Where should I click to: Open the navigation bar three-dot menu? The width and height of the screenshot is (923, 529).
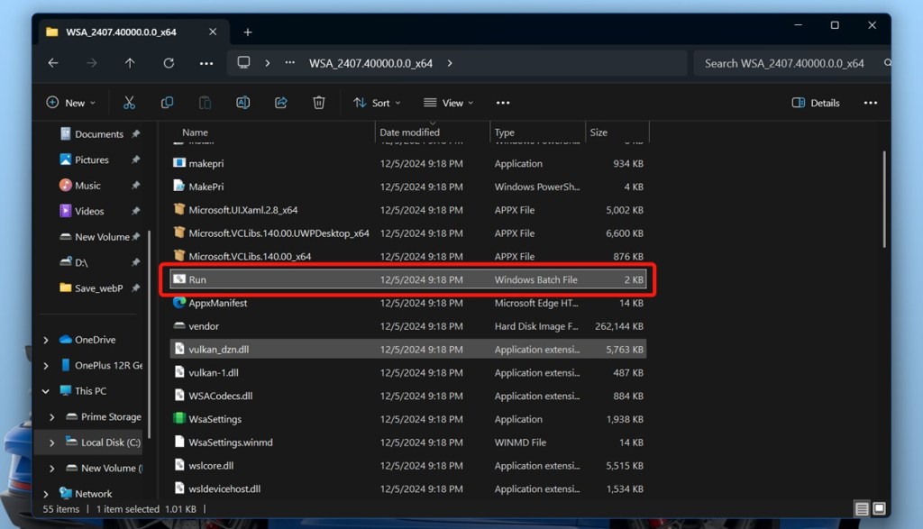[x=206, y=63]
